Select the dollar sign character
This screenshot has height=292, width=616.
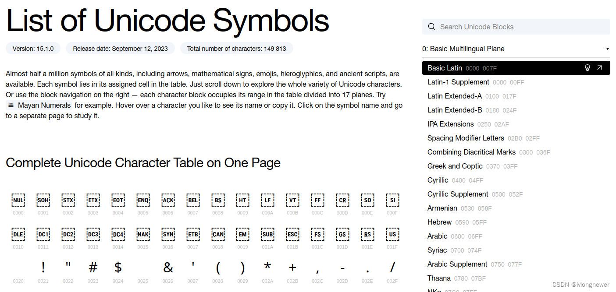[118, 267]
